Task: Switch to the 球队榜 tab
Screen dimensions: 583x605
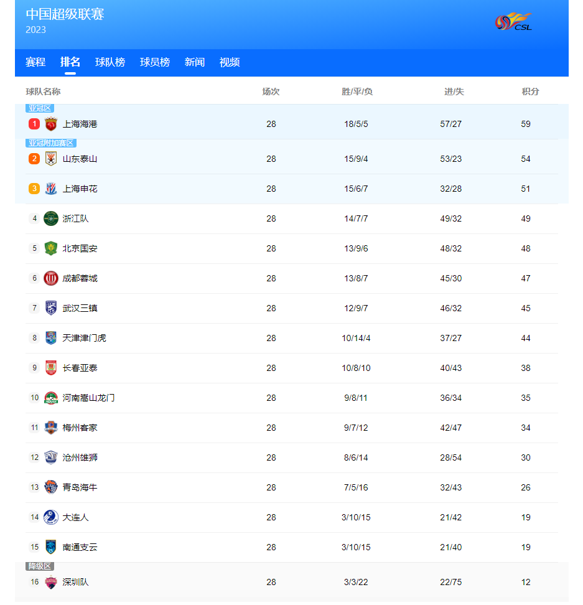Action: pyautogui.click(x=110, y=62)
